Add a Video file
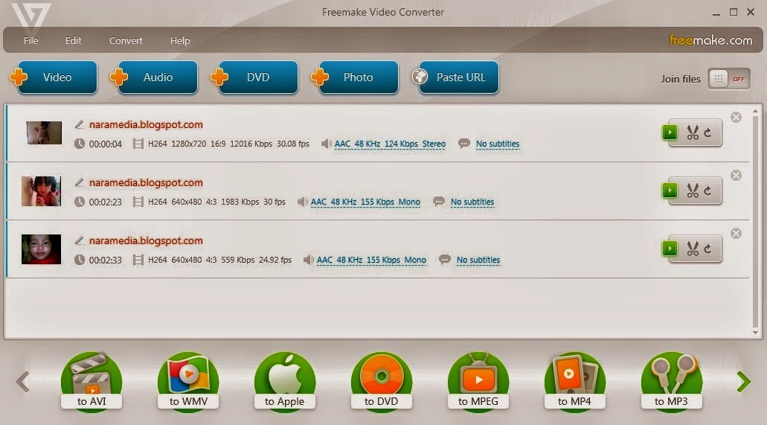This screenshot has width=767, height=425. pyautogui.click(x=54, y=77)
